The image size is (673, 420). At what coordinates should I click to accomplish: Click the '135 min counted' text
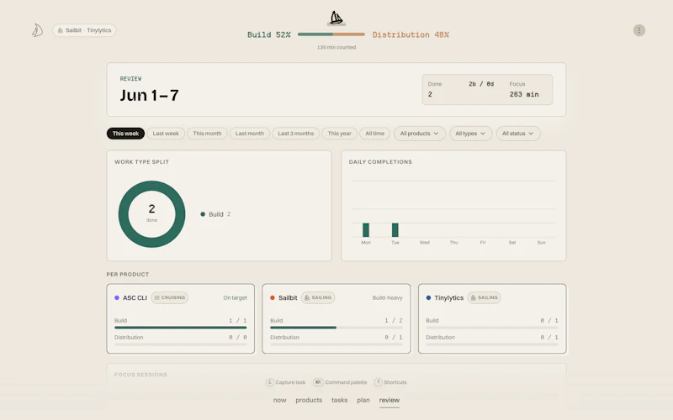[x=336, y=47]
